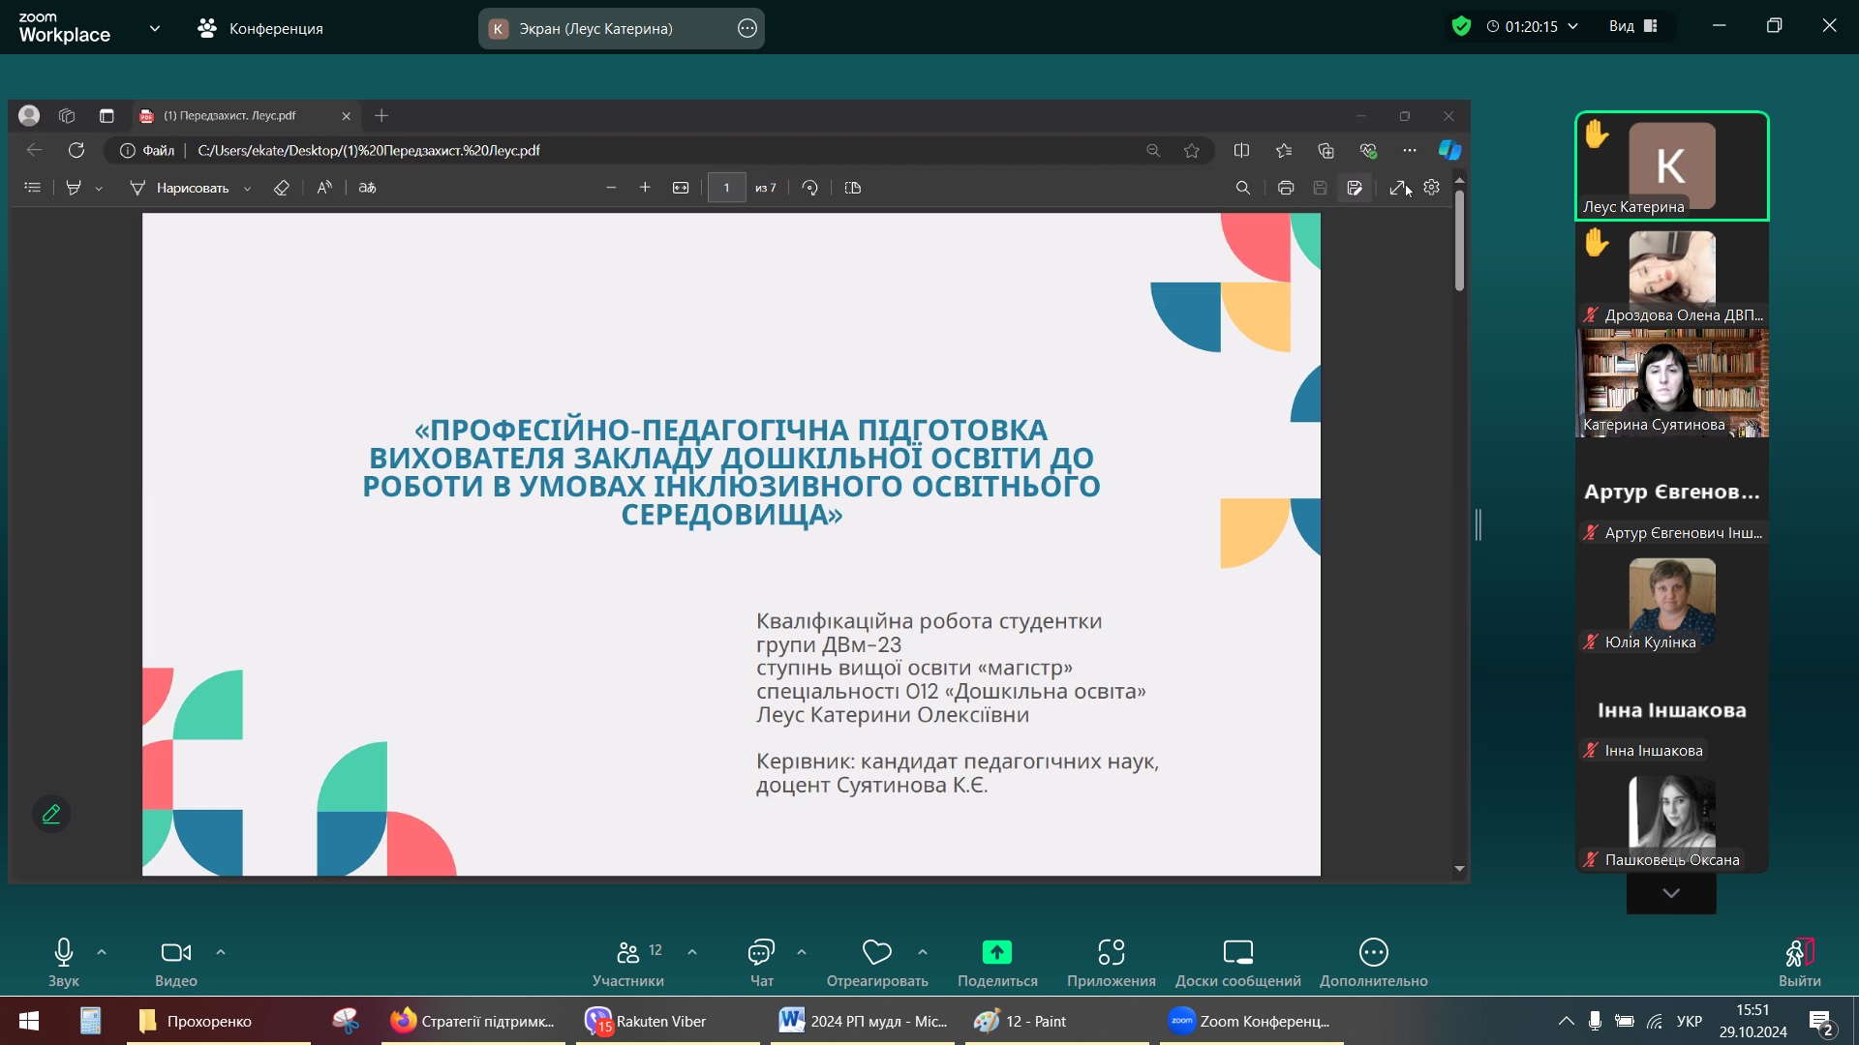Select Дроздова Олена participant tile
1859x1045 pixels.
(1672, 275)
